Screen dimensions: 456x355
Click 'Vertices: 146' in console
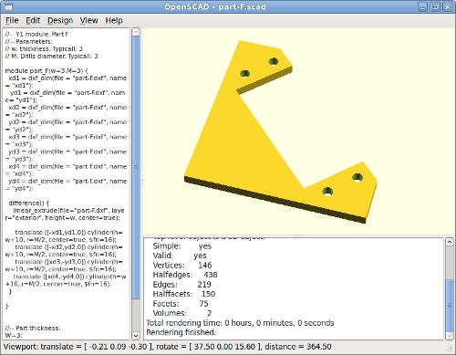182,266
